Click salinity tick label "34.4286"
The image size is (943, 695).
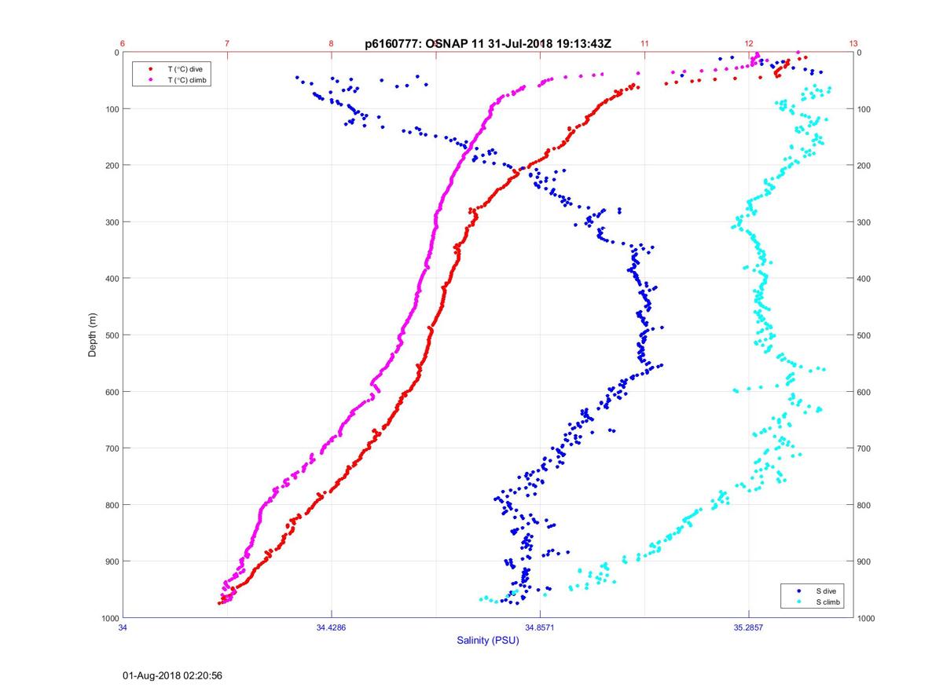pos(331,627)
